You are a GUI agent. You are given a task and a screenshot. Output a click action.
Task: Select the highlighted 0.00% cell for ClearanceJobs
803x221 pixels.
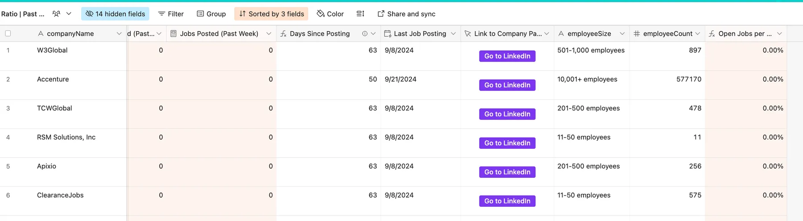(x=746, y=201)
